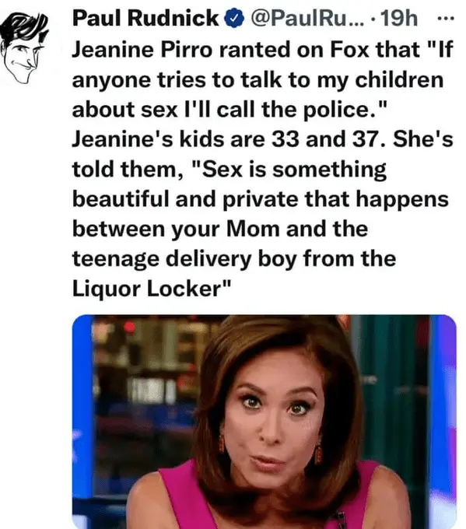Click the blue verified checkmark badge

(235, 19)
